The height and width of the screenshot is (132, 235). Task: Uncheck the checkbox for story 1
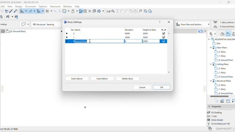164,37
